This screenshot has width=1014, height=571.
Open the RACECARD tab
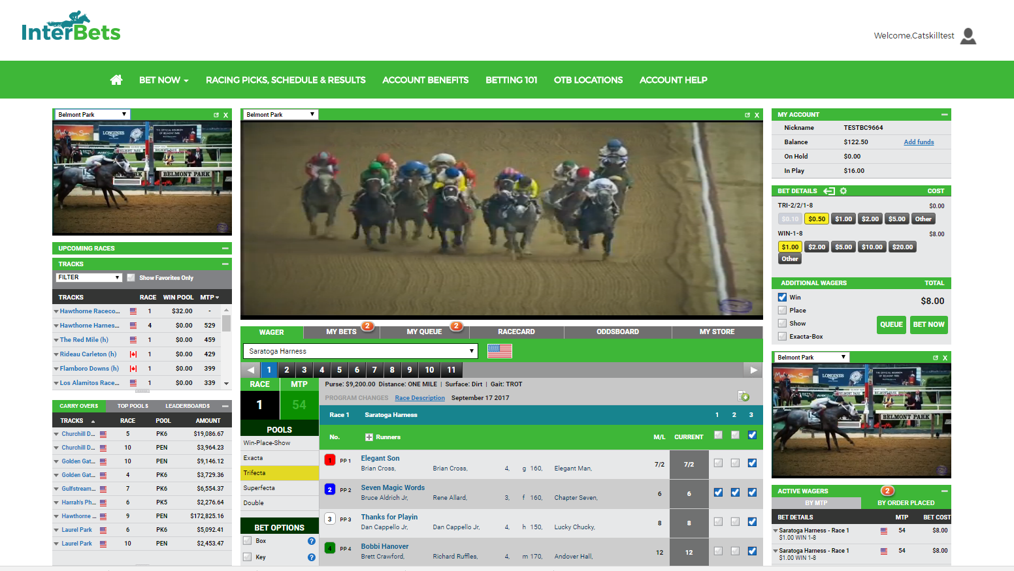516,332
